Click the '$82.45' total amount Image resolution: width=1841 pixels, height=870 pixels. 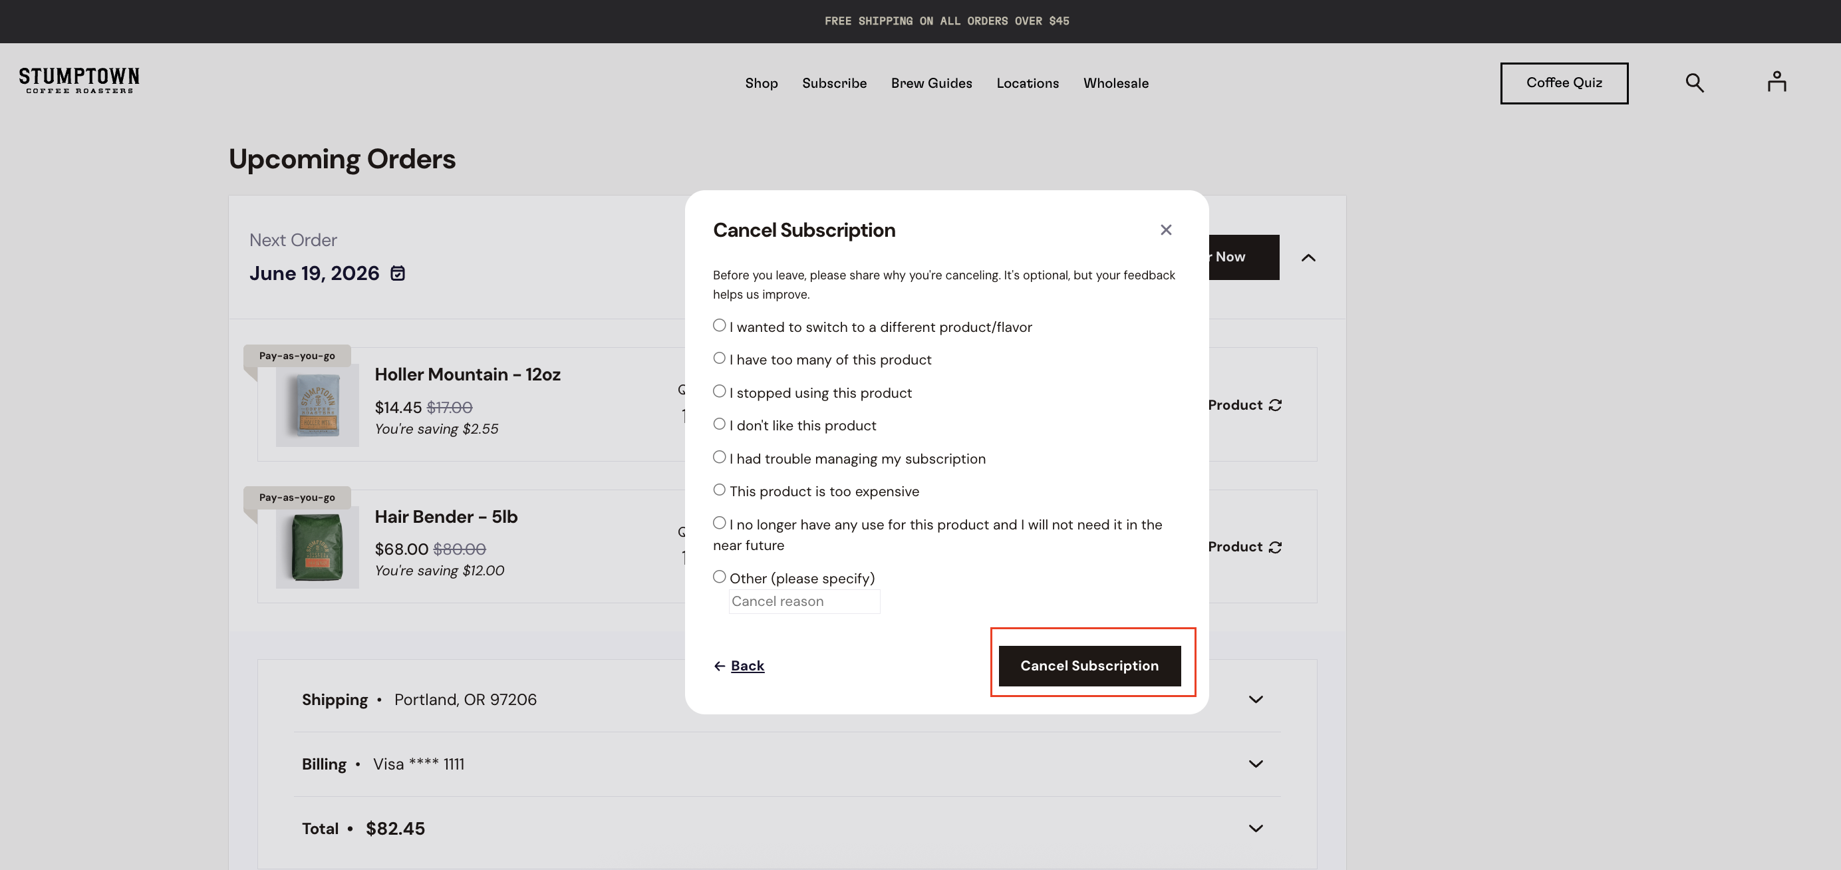tap(395, 829)
